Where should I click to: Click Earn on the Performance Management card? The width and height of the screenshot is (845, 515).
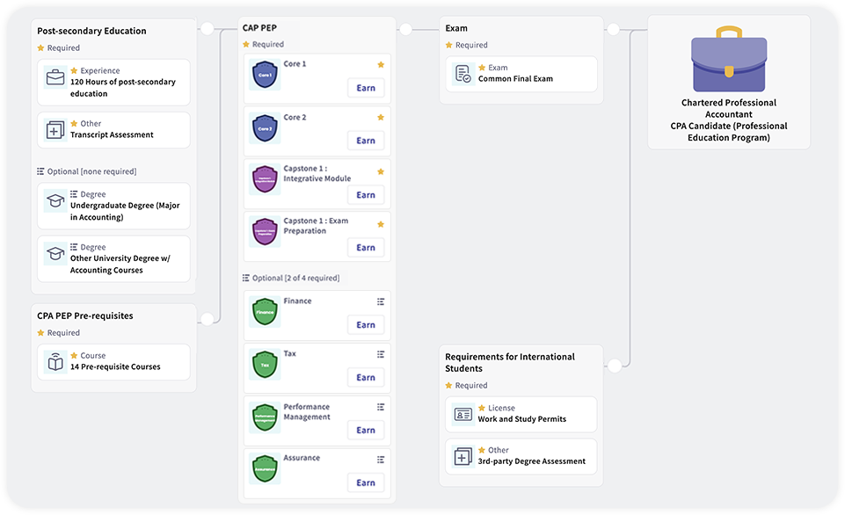pyautogui.click(x=366, y=431)
